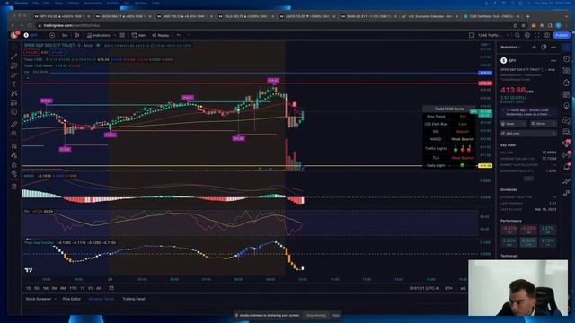Screen dimensions: 575x323
Task: Select the YTD time range
Action: tap(73, 288)
